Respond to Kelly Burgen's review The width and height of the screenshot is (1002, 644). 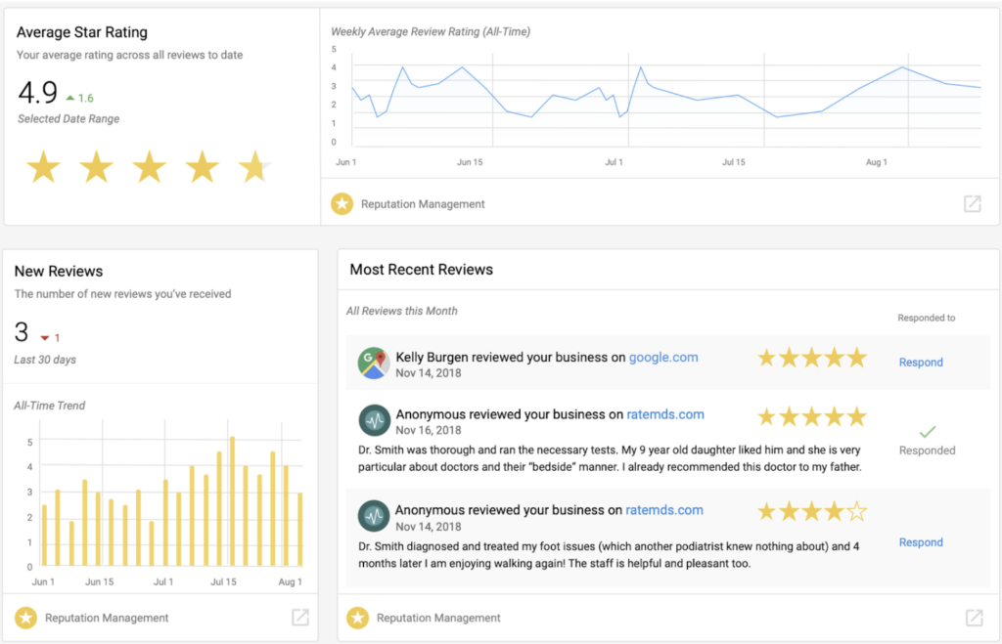(x=921, y=363)
